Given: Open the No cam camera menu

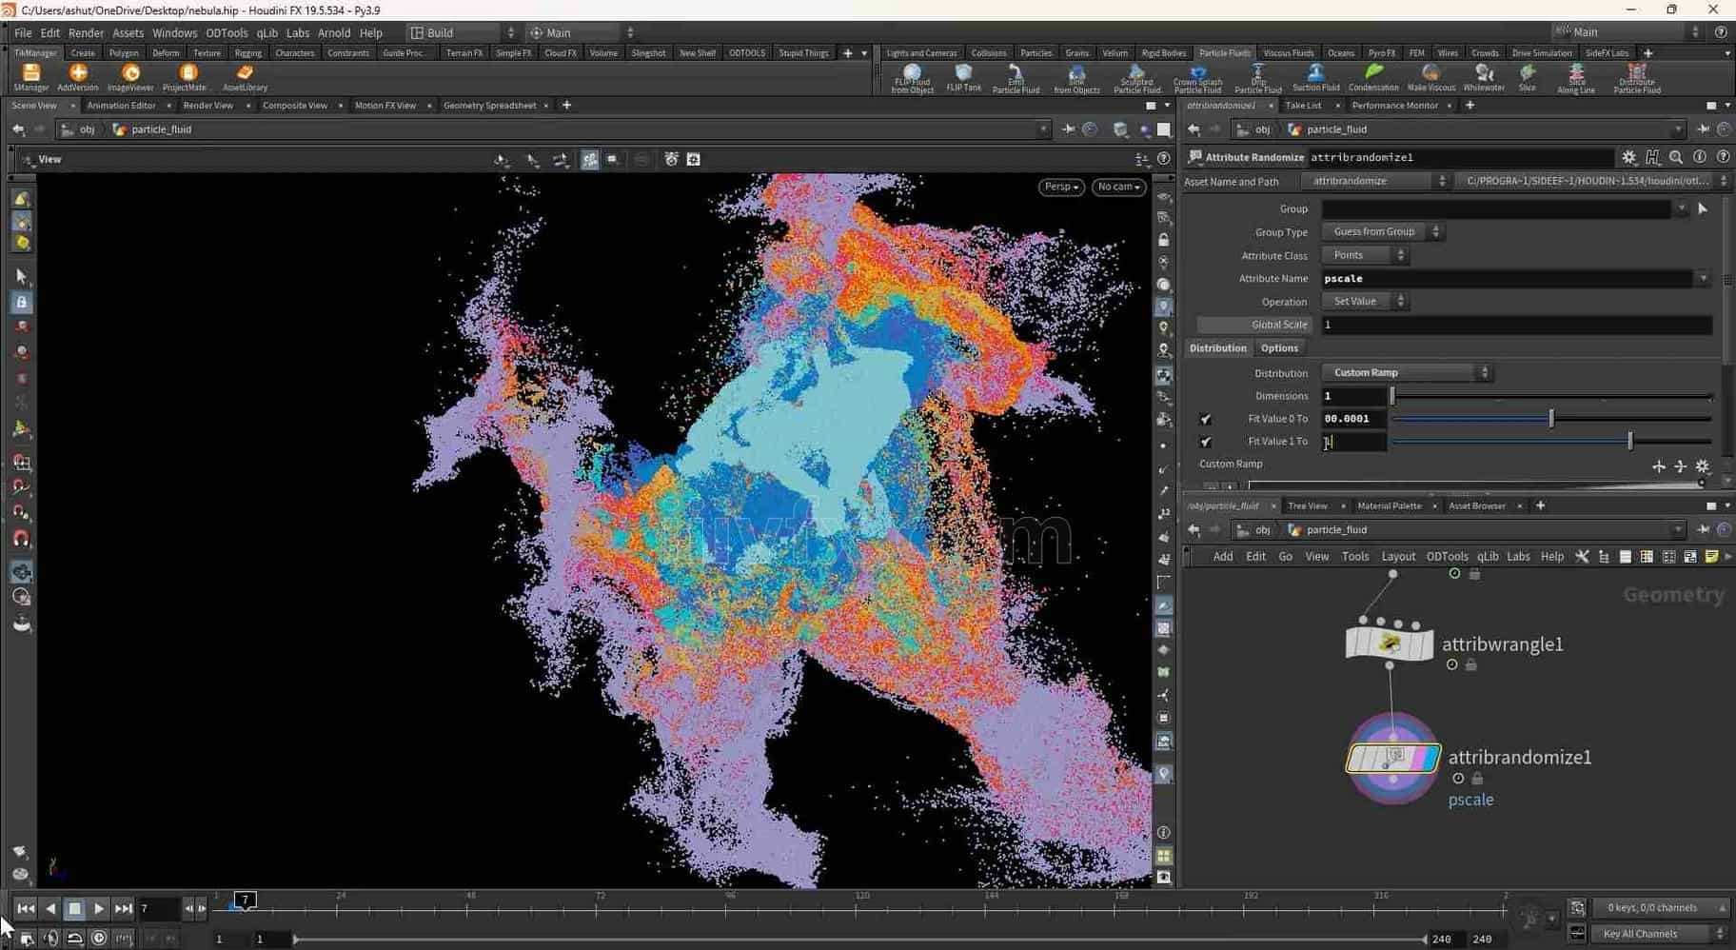Looking at the screenshot, I should tap(1118, 187).
